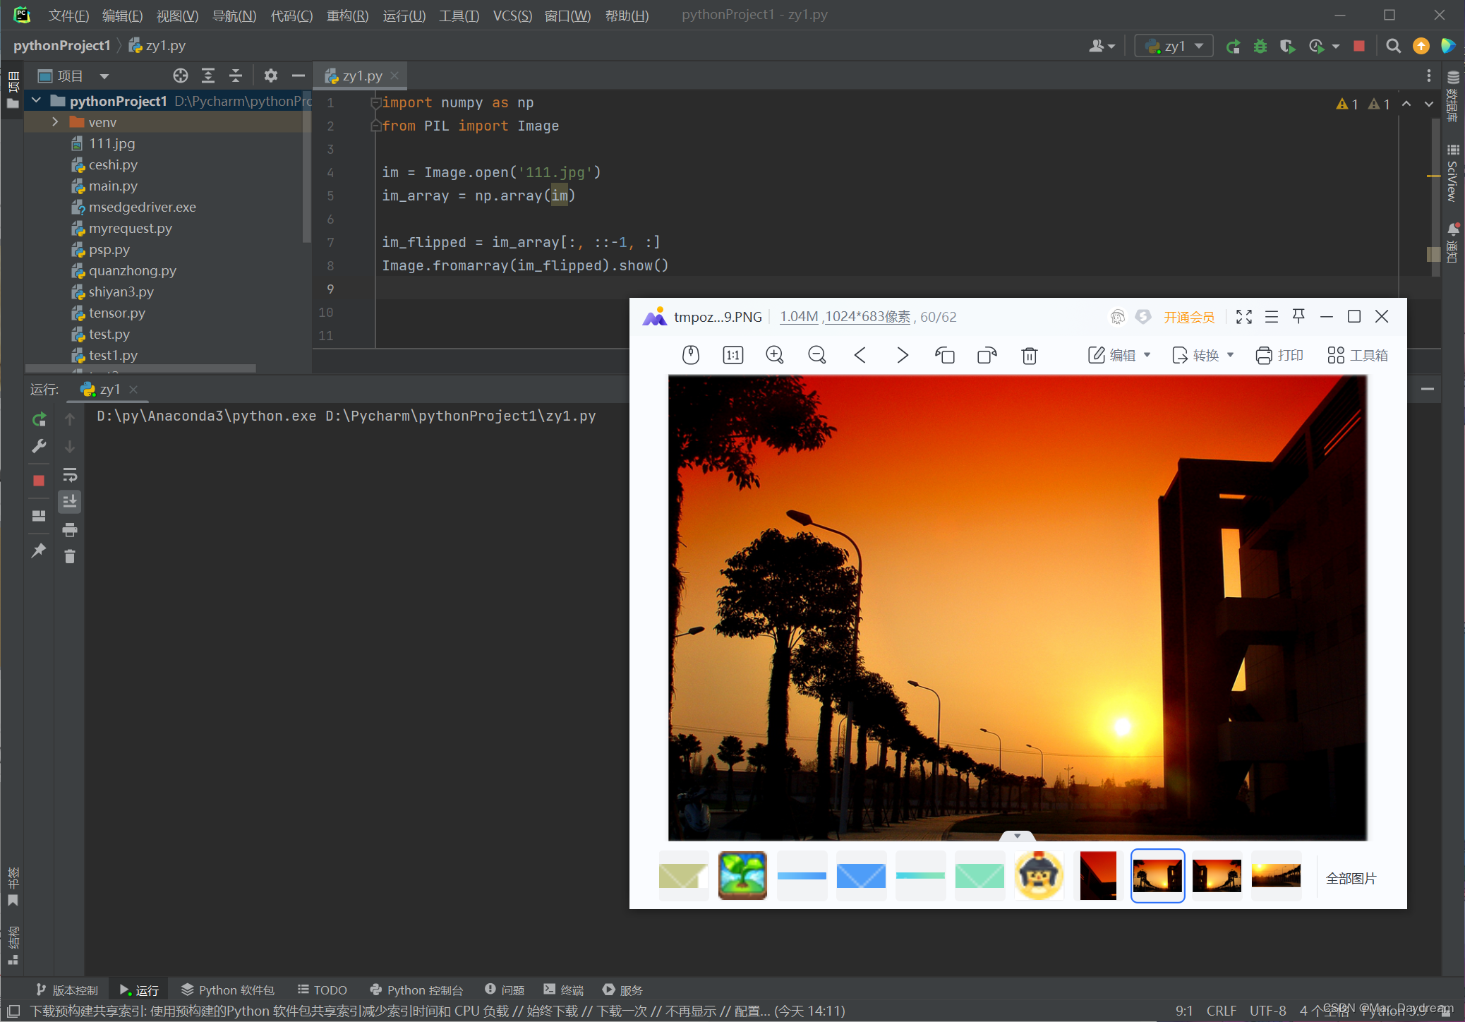Stop the running process with red square

click(x=39, y=480)
